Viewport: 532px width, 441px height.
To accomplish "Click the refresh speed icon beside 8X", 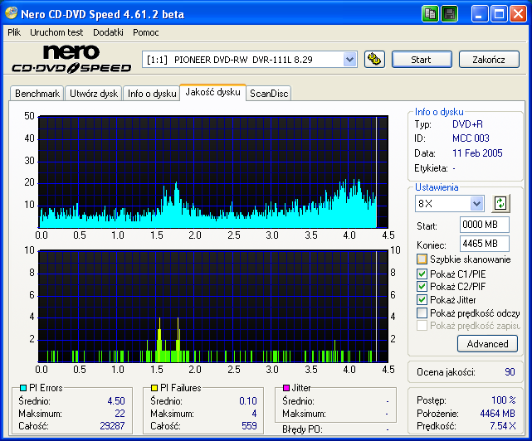I will (500, 204).
